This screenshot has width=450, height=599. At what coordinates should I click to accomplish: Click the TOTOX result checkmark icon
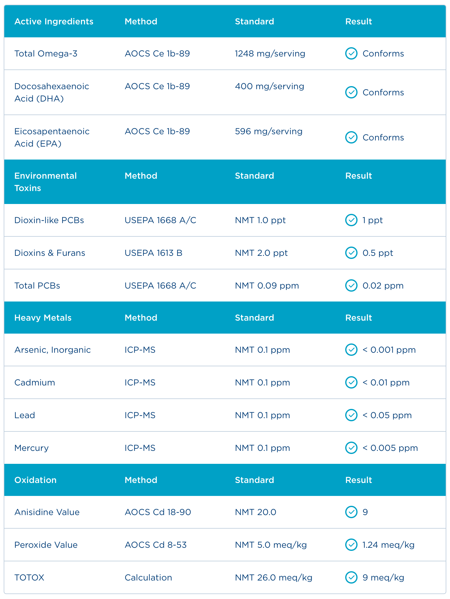click(x=351, y=577)
